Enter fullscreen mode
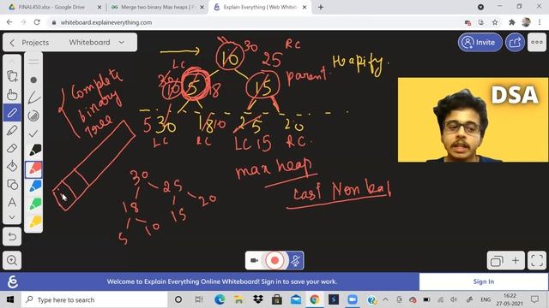Image resolution: width=549 pixels, height=308 pixels. click(537, 260)
